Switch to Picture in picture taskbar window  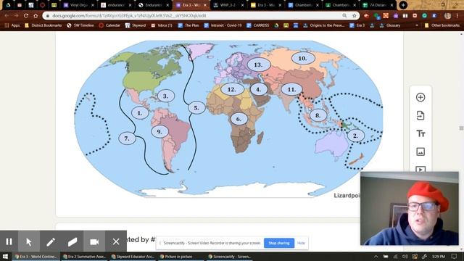(x=181, y=257)
